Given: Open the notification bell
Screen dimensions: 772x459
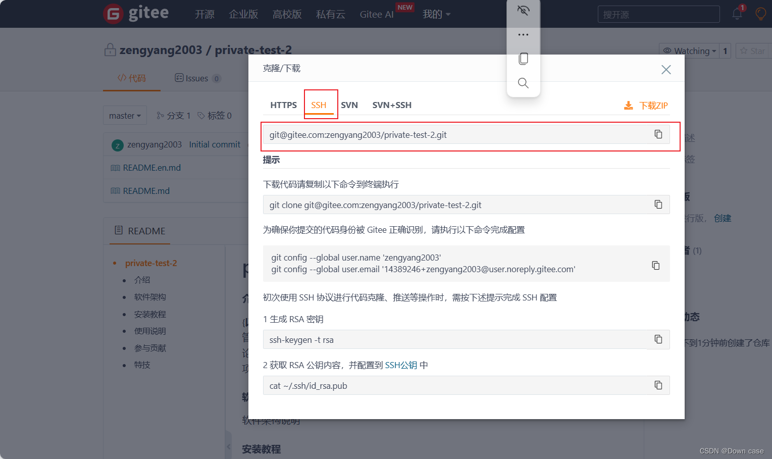Looking at the screenshot, I should [x=737, y=15].
